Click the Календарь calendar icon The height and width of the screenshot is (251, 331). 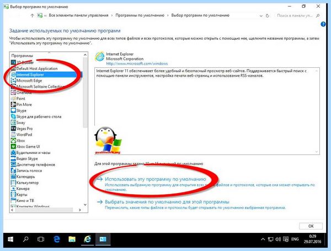13,177
